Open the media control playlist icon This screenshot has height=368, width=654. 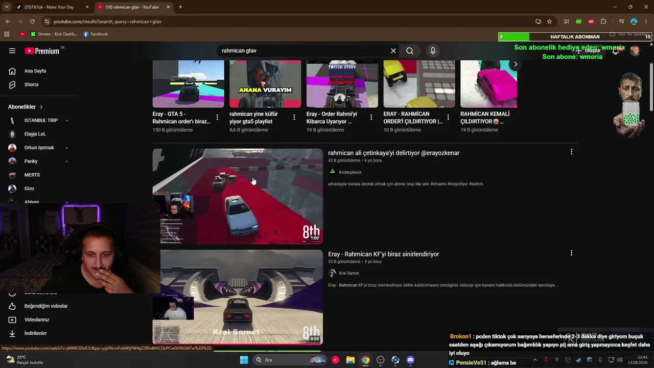(621, 21)
